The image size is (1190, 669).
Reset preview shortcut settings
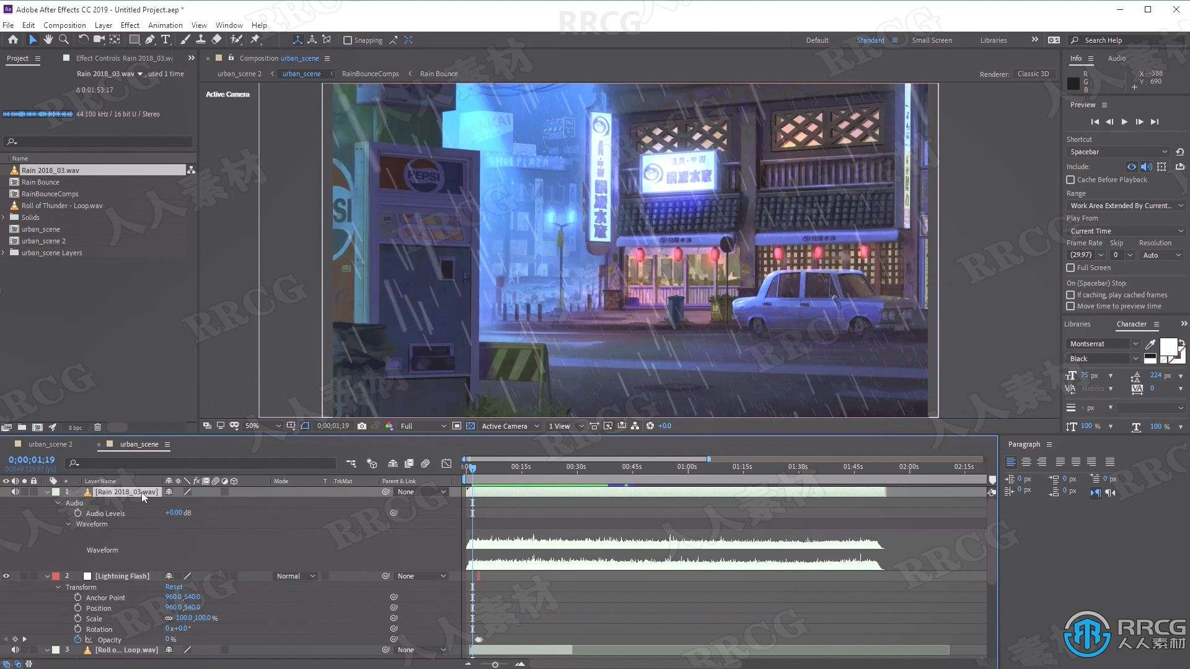pos(1179,152)
